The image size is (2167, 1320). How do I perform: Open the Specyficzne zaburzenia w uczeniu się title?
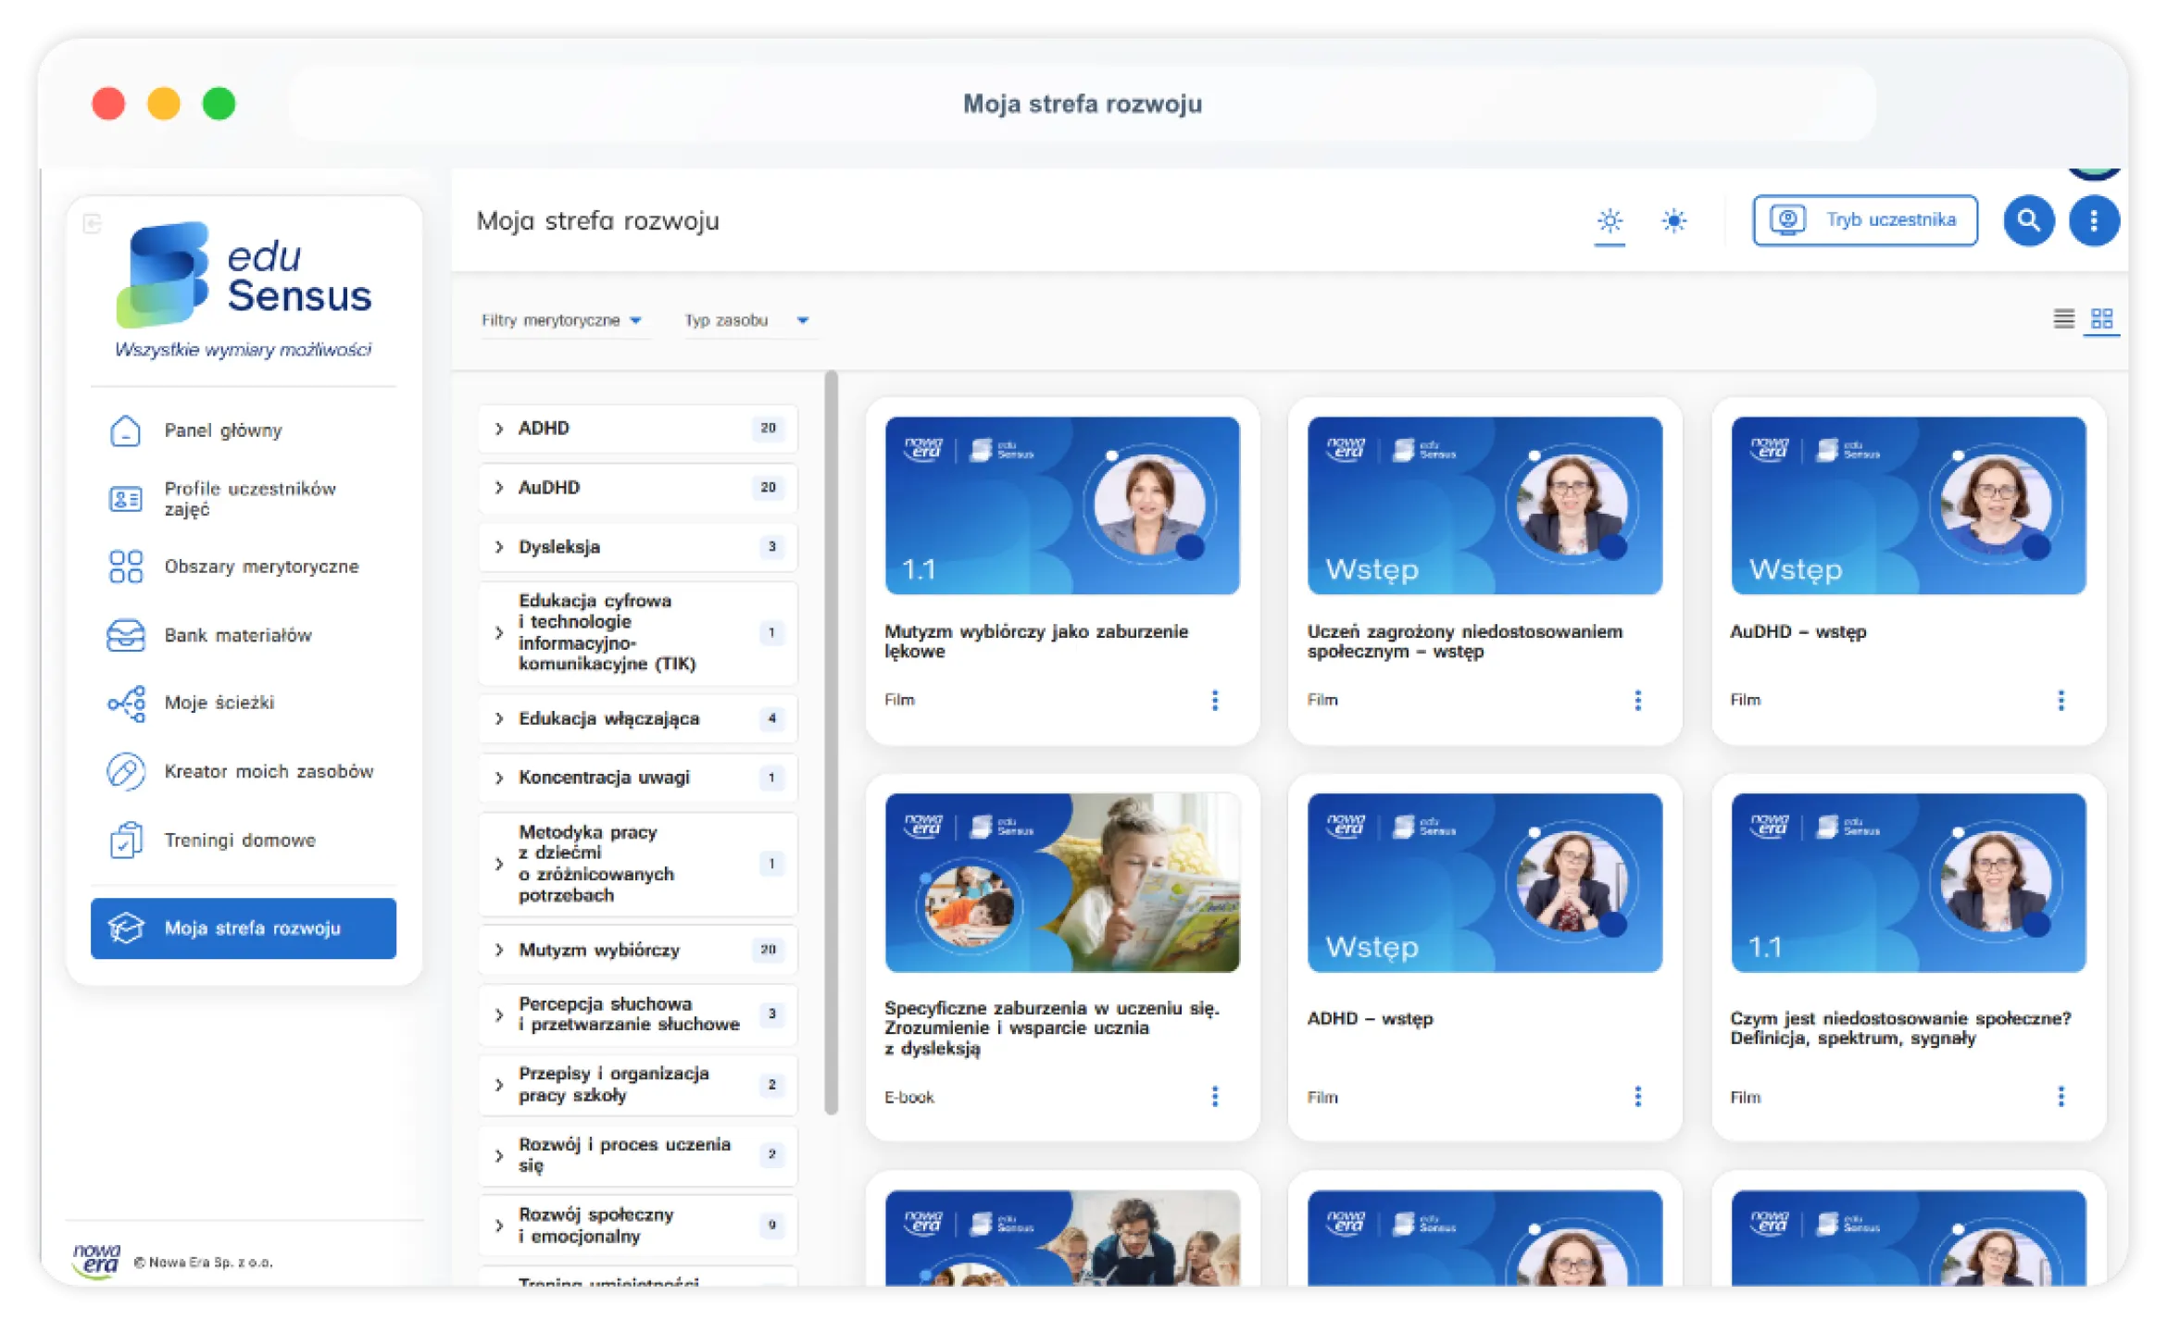[x=1052, y=1028]
